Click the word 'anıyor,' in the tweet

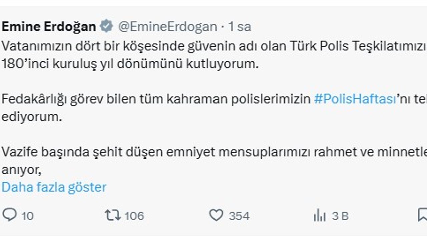point(21,170)
